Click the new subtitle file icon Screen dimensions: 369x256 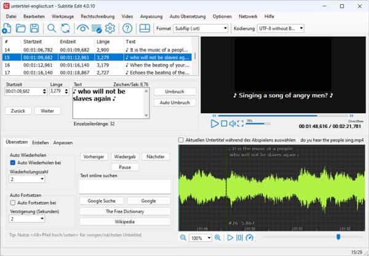(6, 28)
